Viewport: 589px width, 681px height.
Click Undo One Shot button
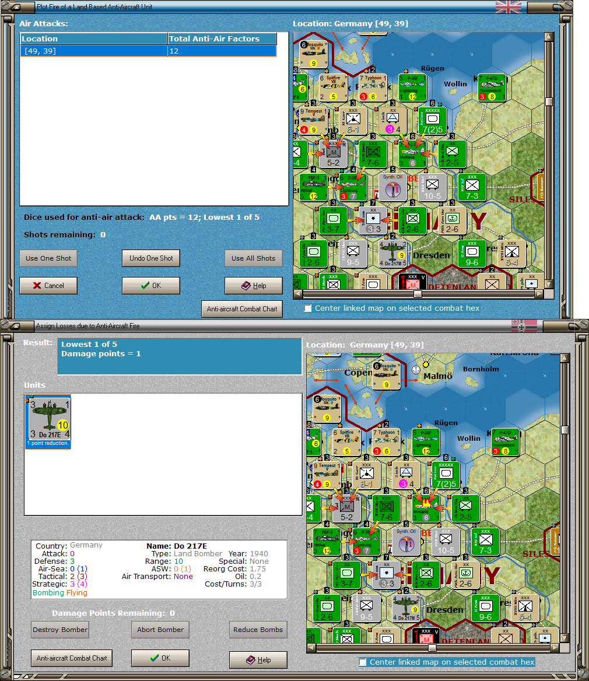[150, 258]
